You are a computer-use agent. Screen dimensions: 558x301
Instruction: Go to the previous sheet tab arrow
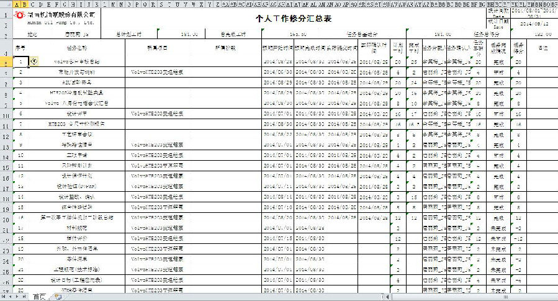(11, 297)
